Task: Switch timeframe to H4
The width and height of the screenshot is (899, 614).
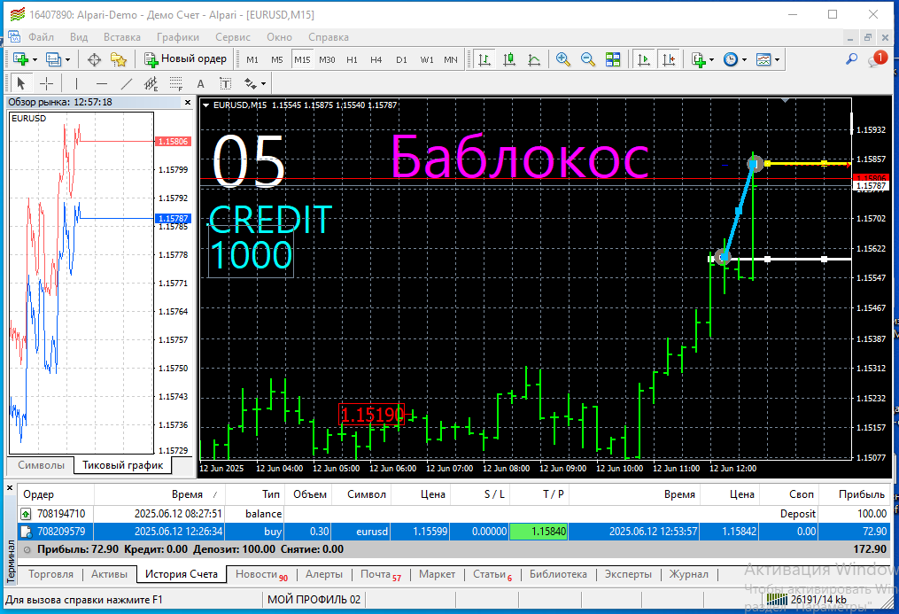Action: pos(376,59)
